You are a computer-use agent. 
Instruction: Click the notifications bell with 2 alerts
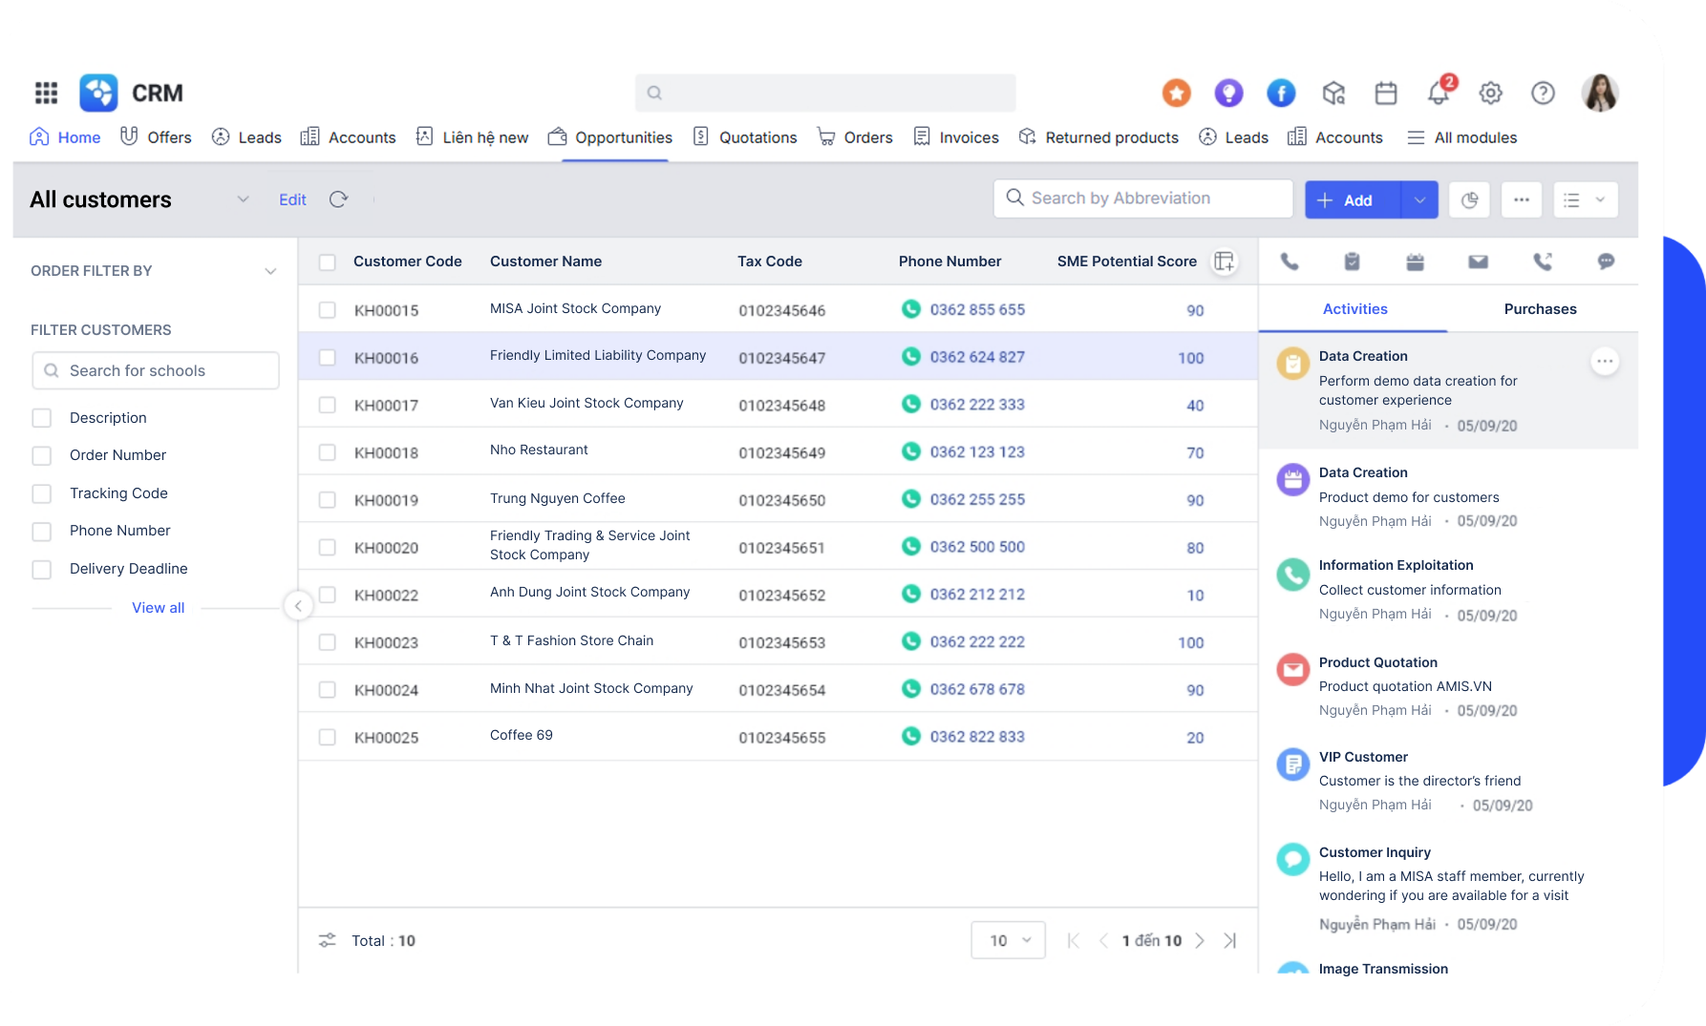[x=1437, y=93]
